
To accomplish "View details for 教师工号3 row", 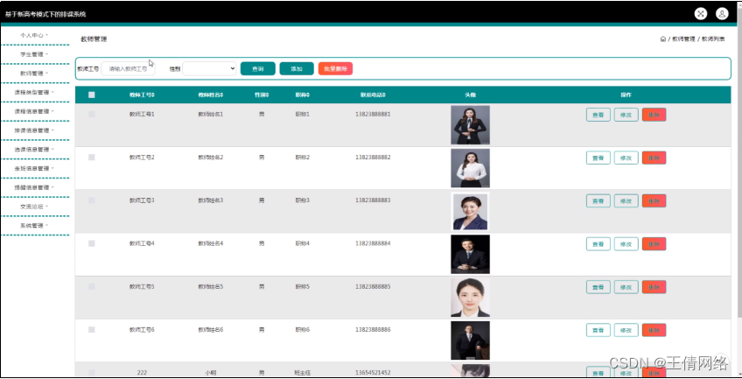I will (598, 200).
